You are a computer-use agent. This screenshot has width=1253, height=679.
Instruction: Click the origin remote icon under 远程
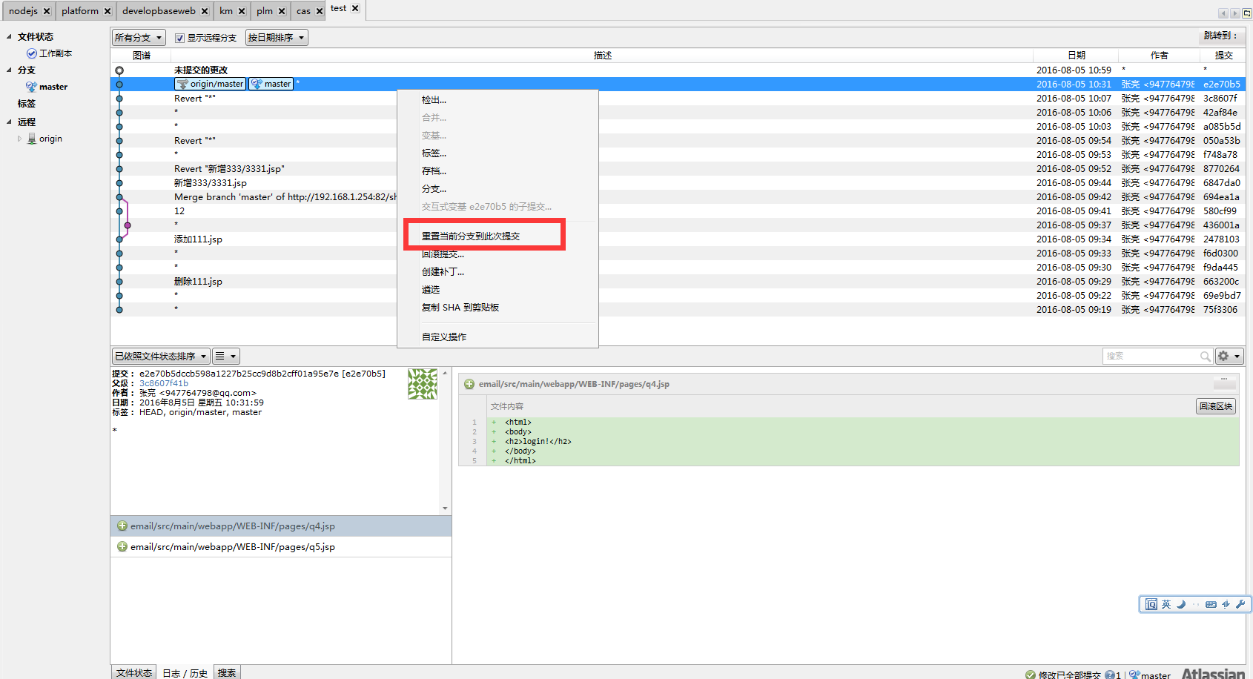33,139
